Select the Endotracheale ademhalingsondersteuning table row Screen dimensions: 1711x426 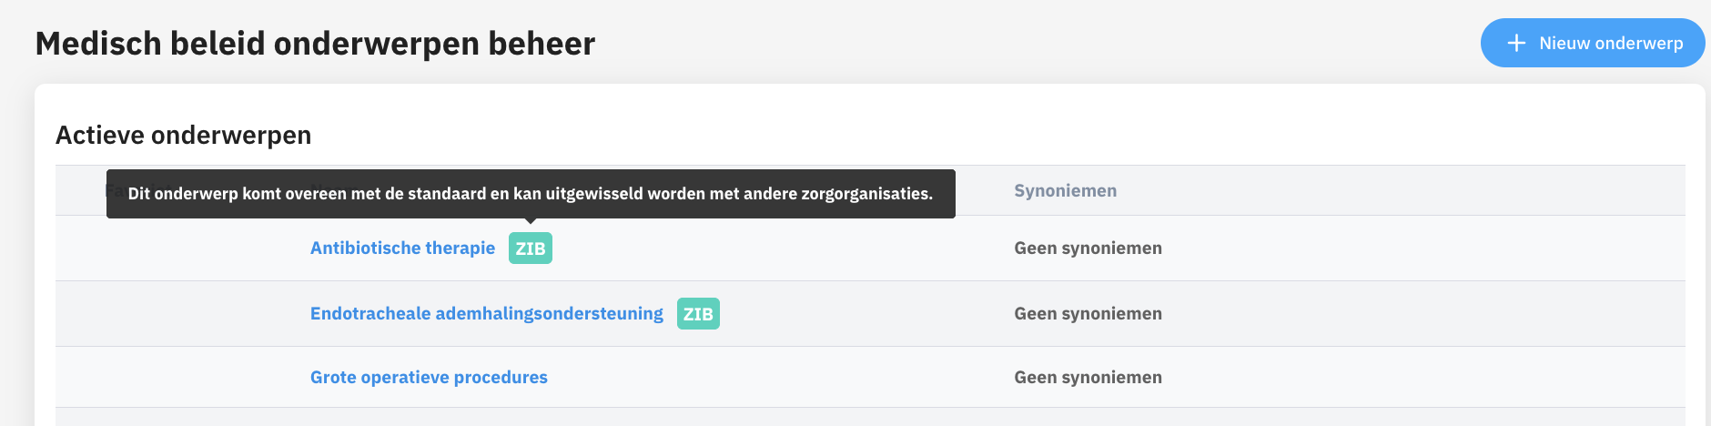(870, 314)
